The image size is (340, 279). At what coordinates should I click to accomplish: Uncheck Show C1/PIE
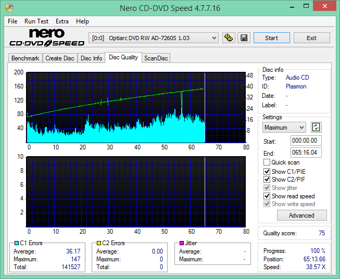click(x=267, y=171)
